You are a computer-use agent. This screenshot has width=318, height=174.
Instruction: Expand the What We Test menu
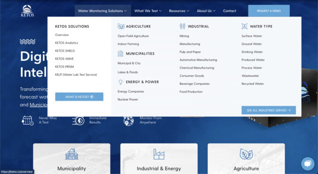(148, 11)
